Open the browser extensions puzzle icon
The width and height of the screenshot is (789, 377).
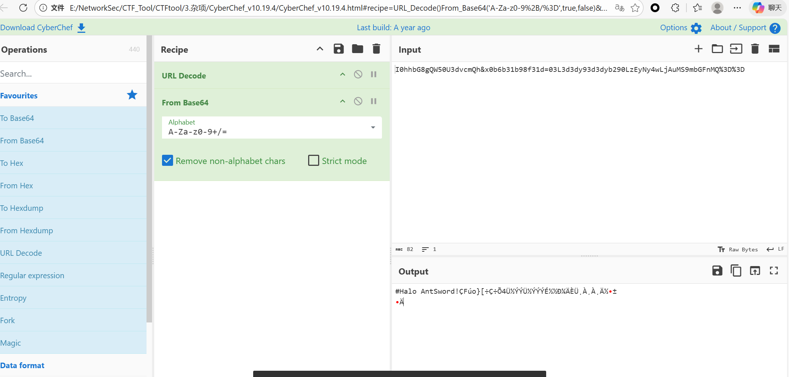675,8
